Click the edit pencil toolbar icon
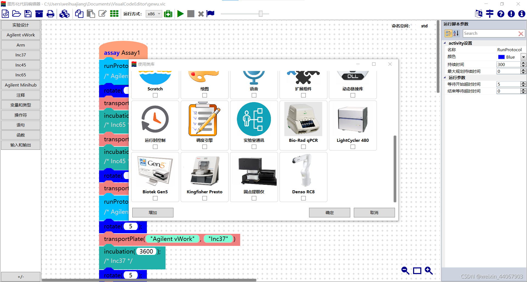Image resolution: width=527 pixels, height=282 pixels. point(102,14)
